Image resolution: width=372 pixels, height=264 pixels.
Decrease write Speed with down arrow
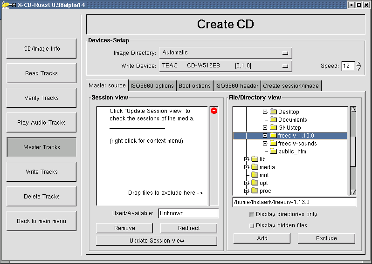(359, 68)
